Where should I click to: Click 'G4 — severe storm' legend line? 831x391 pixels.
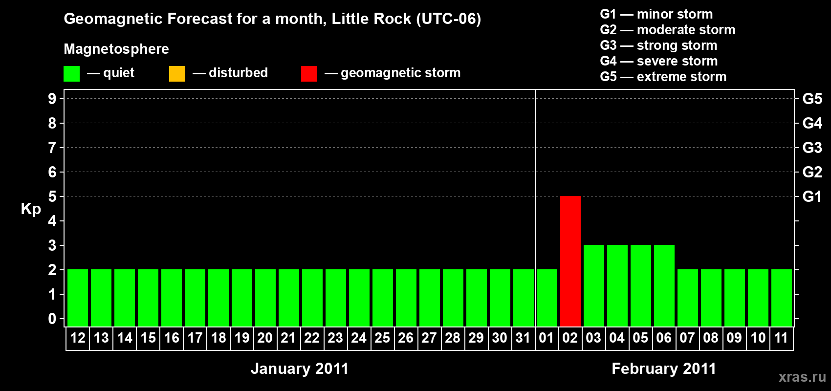pyautogui.click(x=659, y=61)
